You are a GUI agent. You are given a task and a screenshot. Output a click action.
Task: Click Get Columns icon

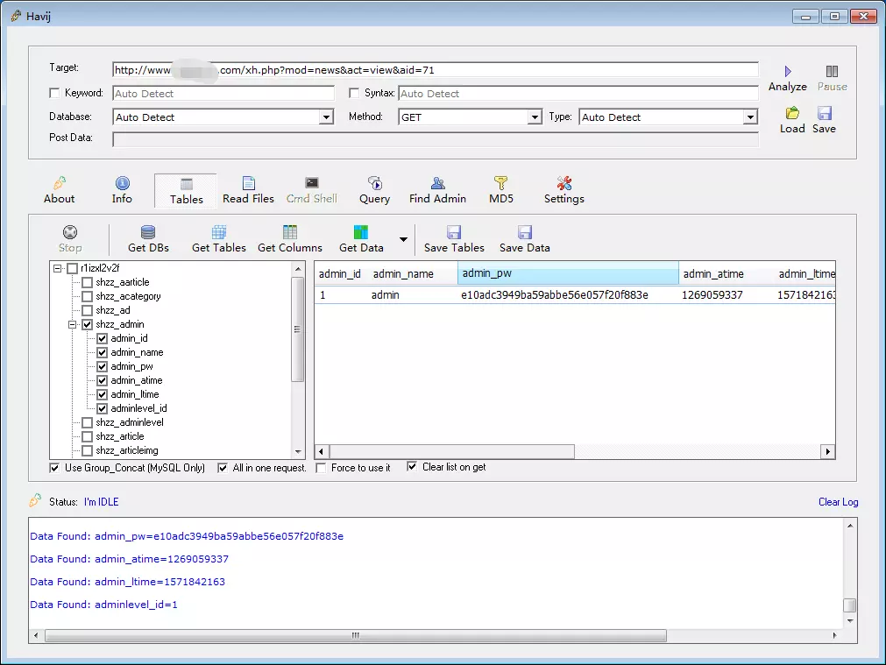point(290,232)
